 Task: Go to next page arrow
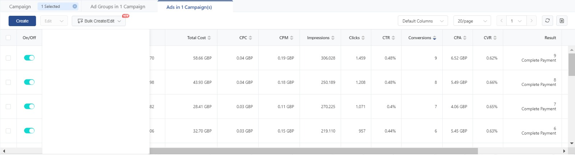pyautogui.click(x=531, y=21)
